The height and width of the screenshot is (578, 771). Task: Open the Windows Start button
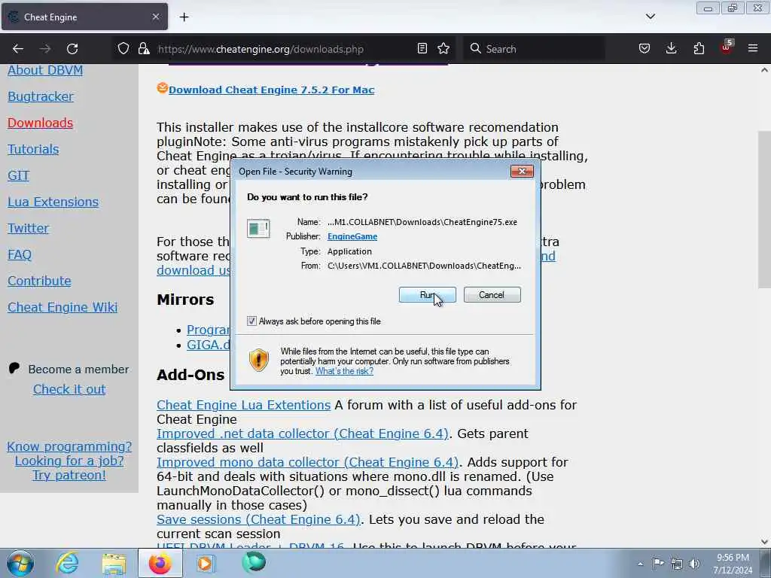(20, 563)
